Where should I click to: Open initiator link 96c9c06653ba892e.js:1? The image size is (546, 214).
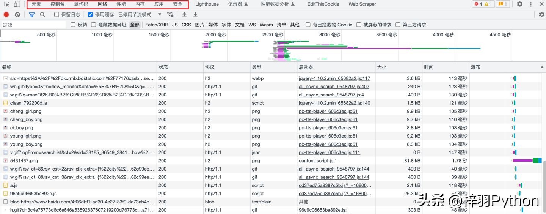[x=324, y=210]
